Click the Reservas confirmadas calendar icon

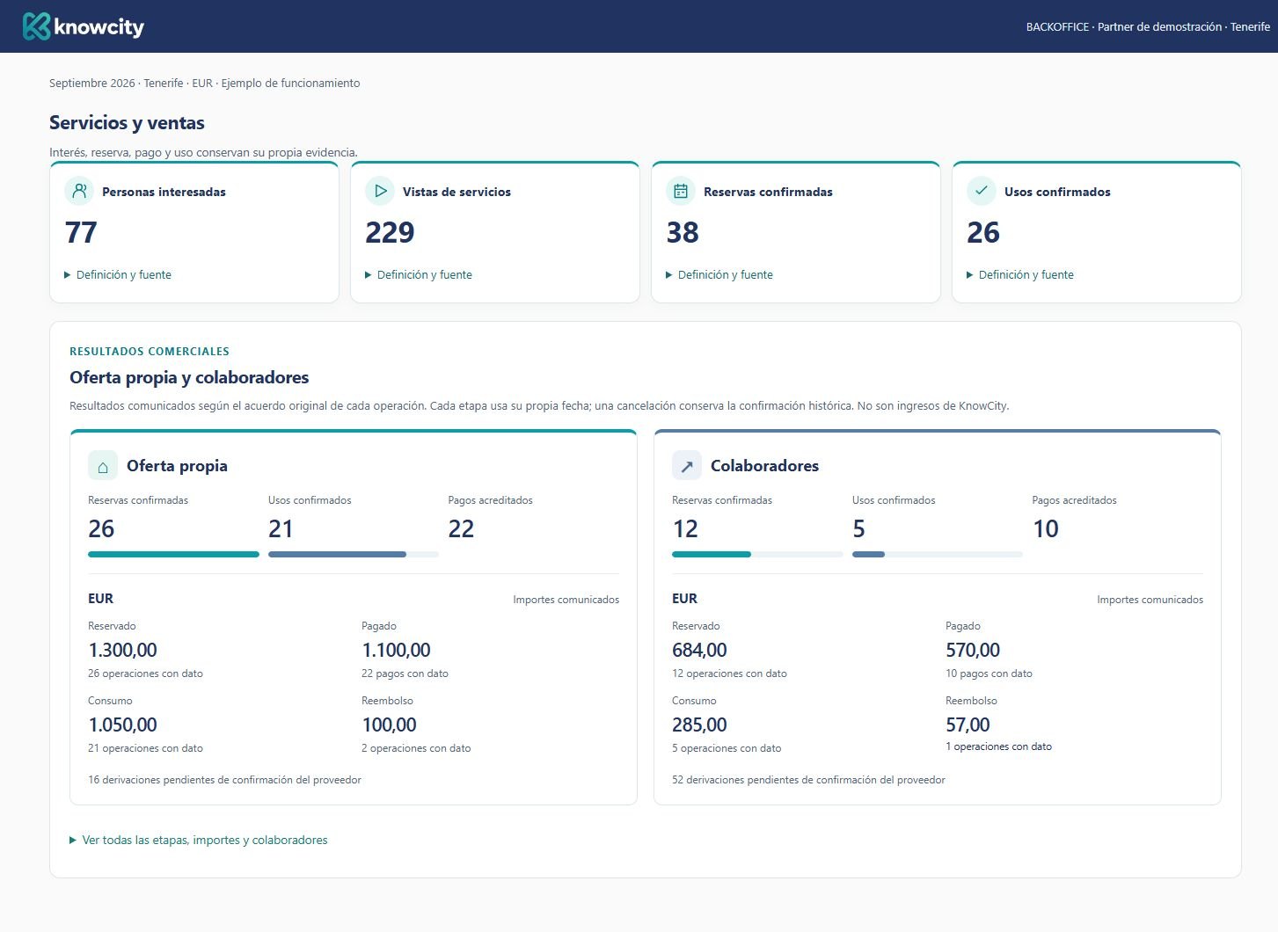pyautogui.click(x=681, y=191)
